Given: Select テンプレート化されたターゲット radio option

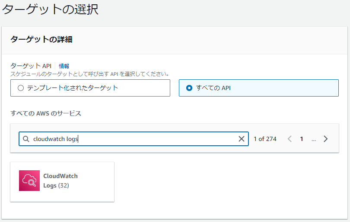Looking at the screenshot, I should 90,88.
